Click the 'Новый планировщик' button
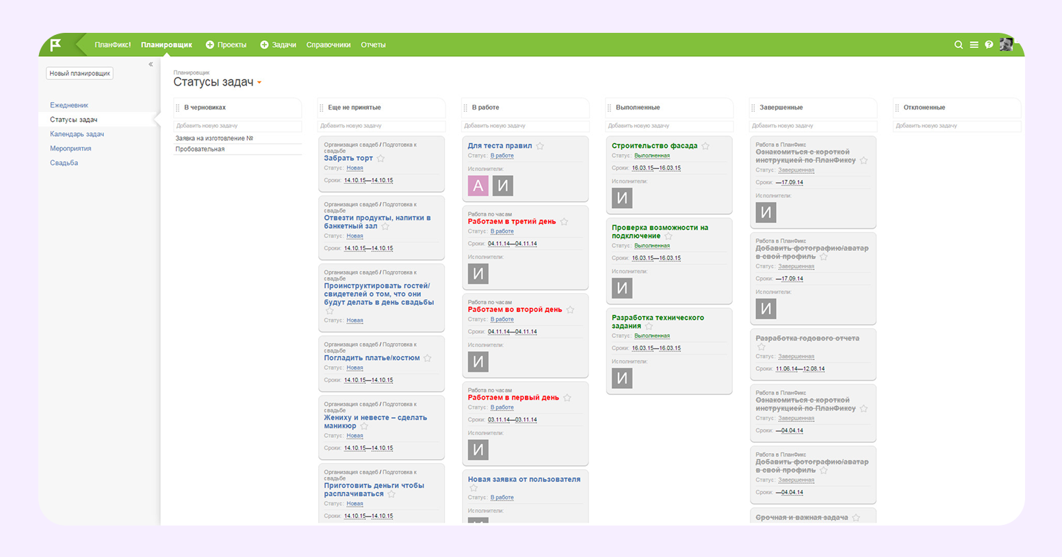 pyautogui.click(x=79, y=73)
